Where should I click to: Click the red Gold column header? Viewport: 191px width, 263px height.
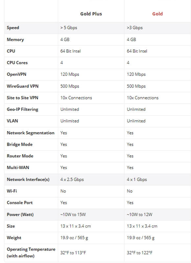coord(157,14)
